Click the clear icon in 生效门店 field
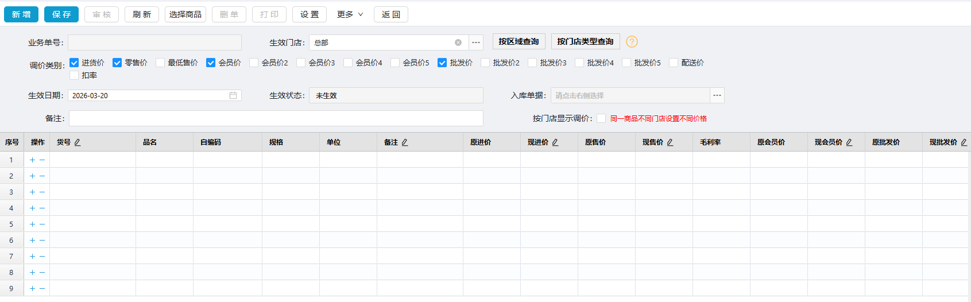971x302 pixels. (x=458, y=42)
